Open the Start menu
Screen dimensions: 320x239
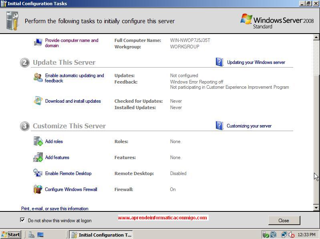coord(10,235)
